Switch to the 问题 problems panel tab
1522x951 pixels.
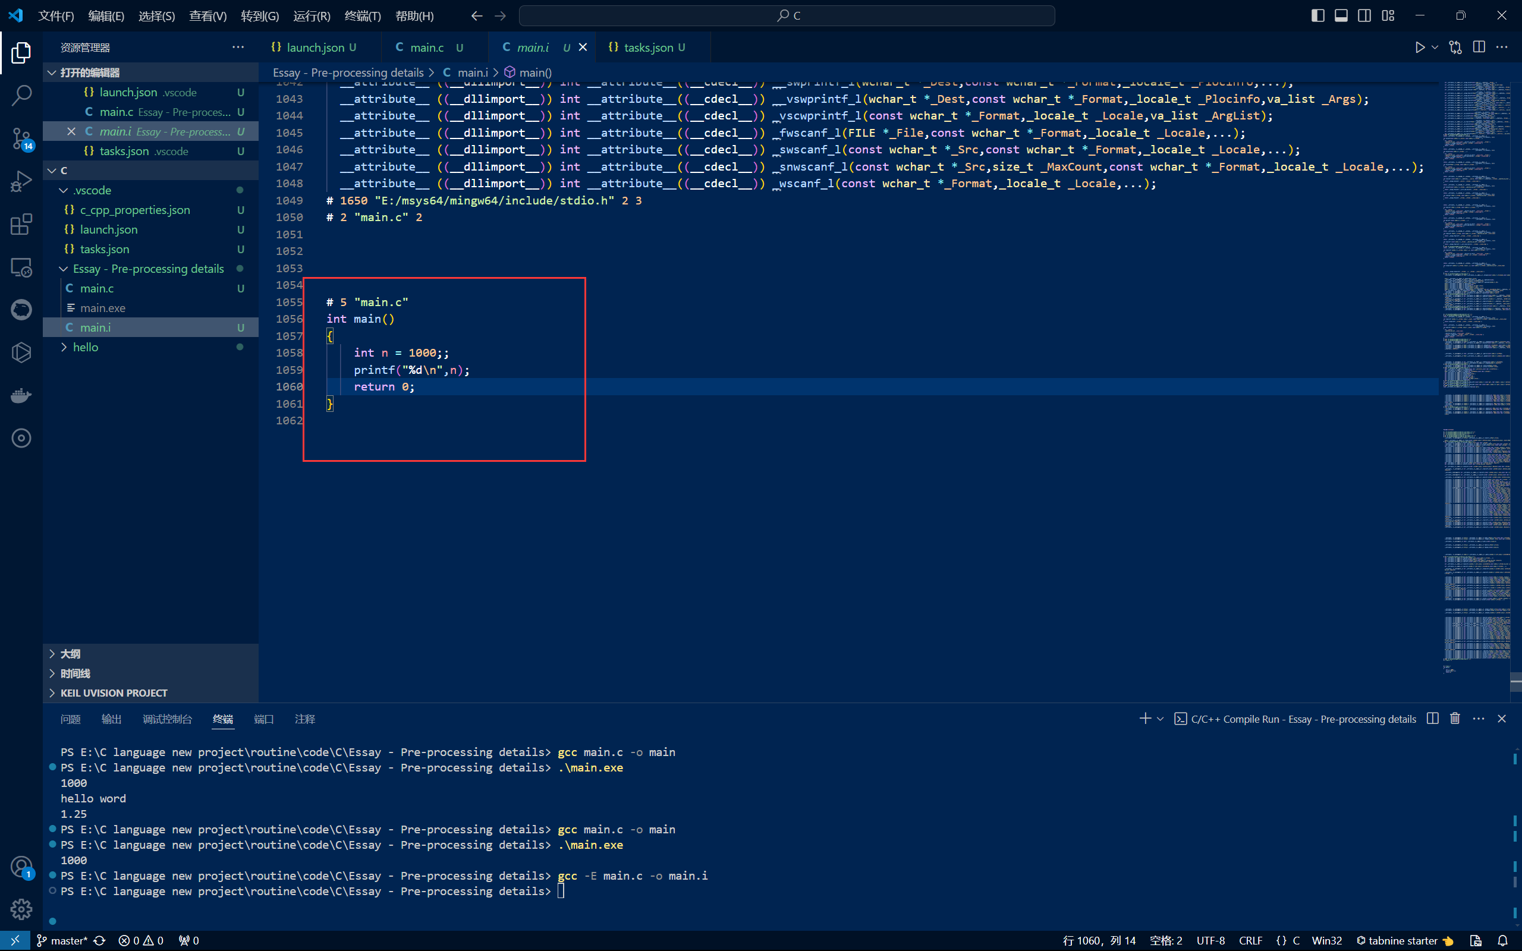pos(70,719)
